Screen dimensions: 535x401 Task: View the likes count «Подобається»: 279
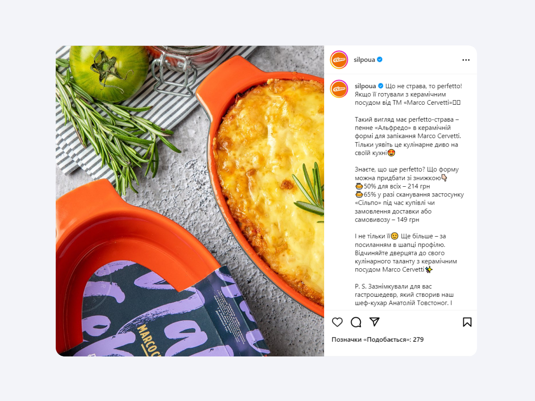[x=378, y=340]
